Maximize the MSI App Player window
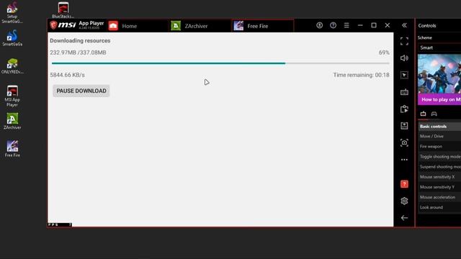461x259 pixels. 374,26
